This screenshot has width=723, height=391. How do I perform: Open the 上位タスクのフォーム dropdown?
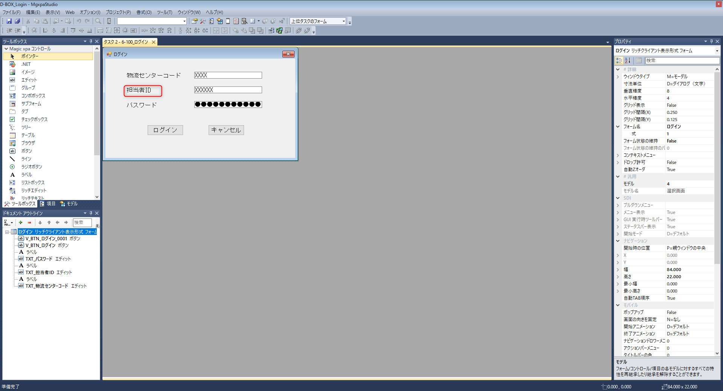tap(343, 21)
